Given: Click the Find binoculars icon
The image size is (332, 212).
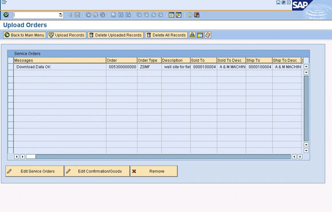Looking at the screenshot, I should click(121, 15).
